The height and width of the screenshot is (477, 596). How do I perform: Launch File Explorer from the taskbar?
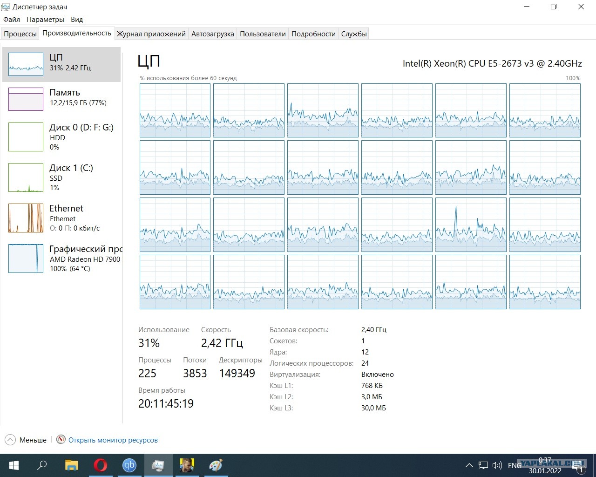71,465
